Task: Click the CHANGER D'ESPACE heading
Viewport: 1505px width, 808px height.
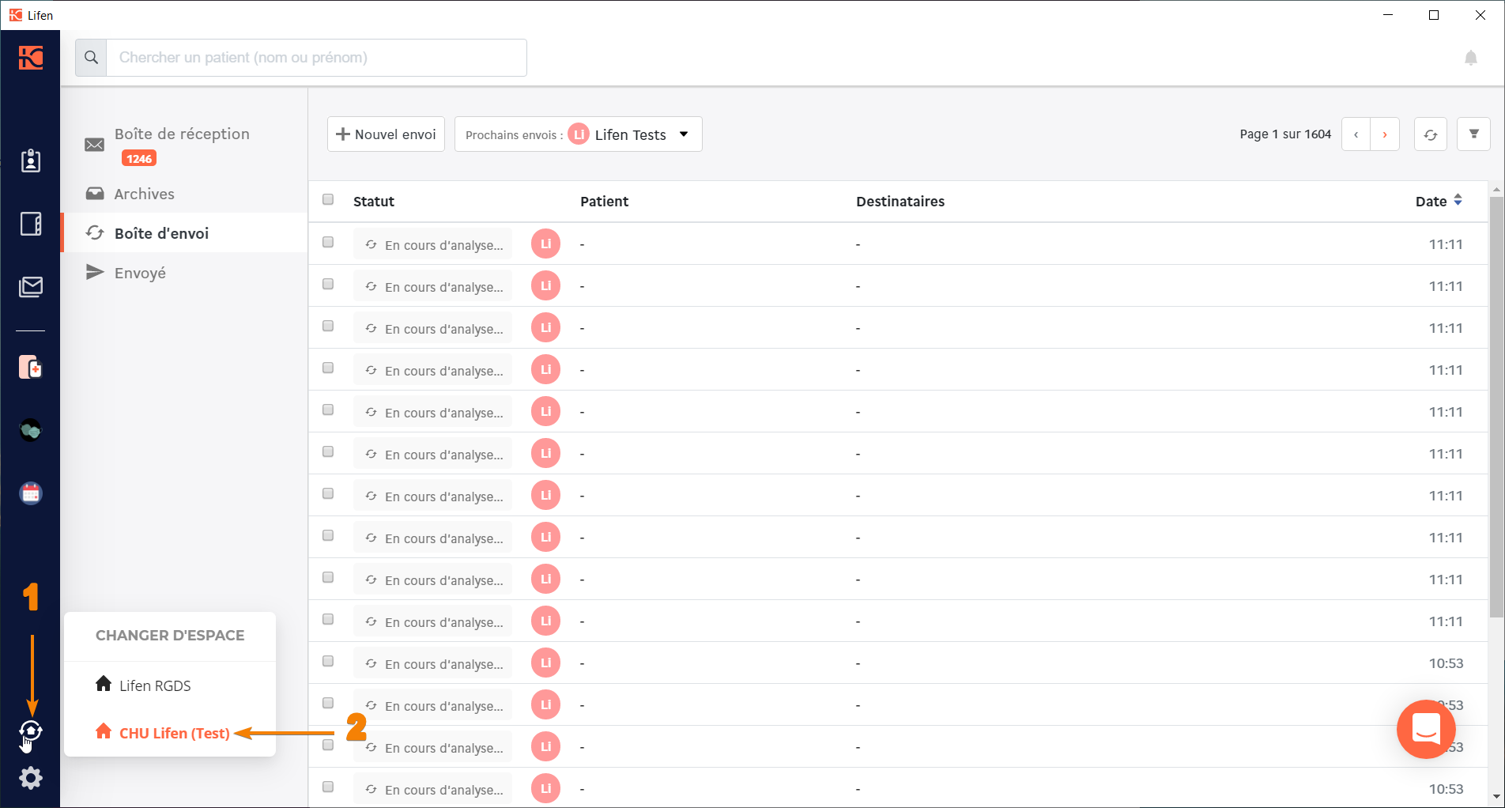Action: (x=170, y=636)
